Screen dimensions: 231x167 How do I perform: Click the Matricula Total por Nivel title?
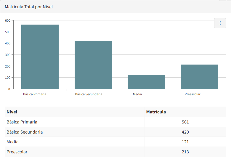[x=29, y=7]
